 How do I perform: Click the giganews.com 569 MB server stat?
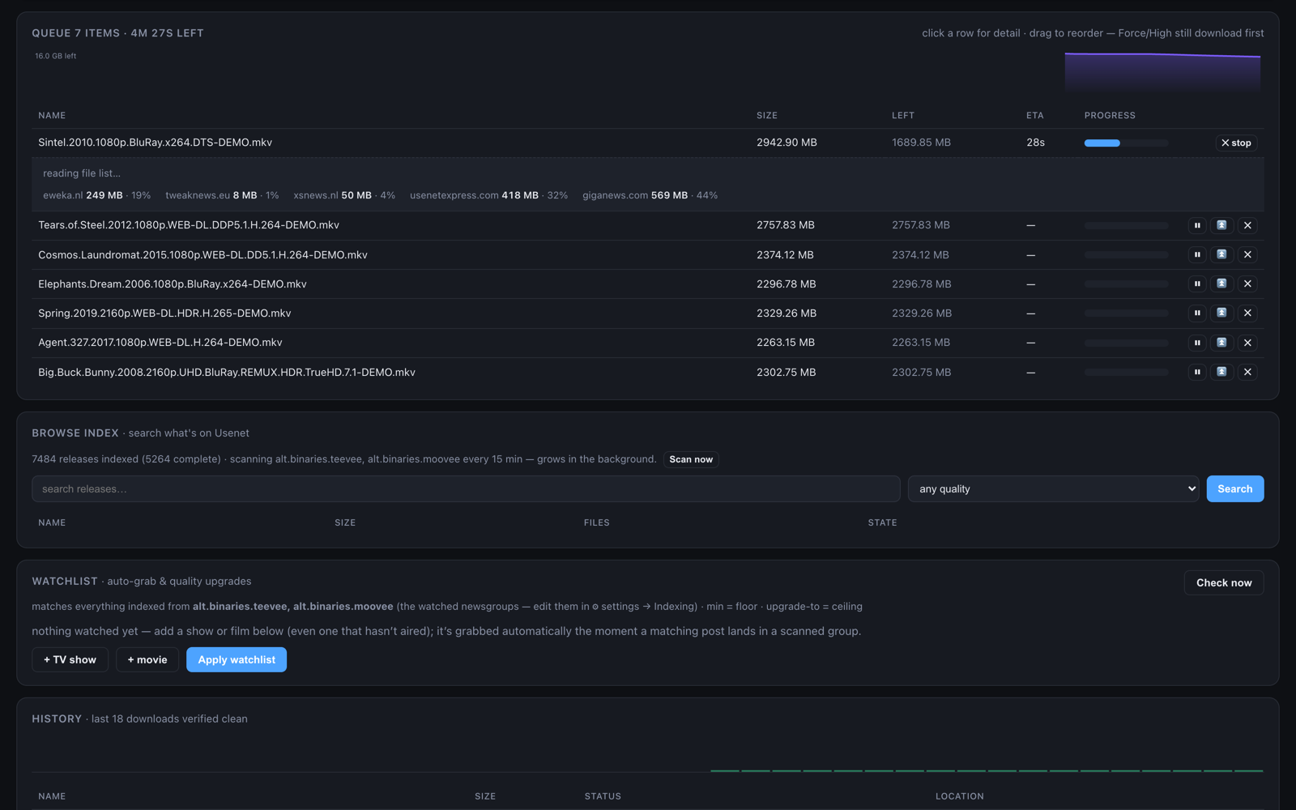650,195
